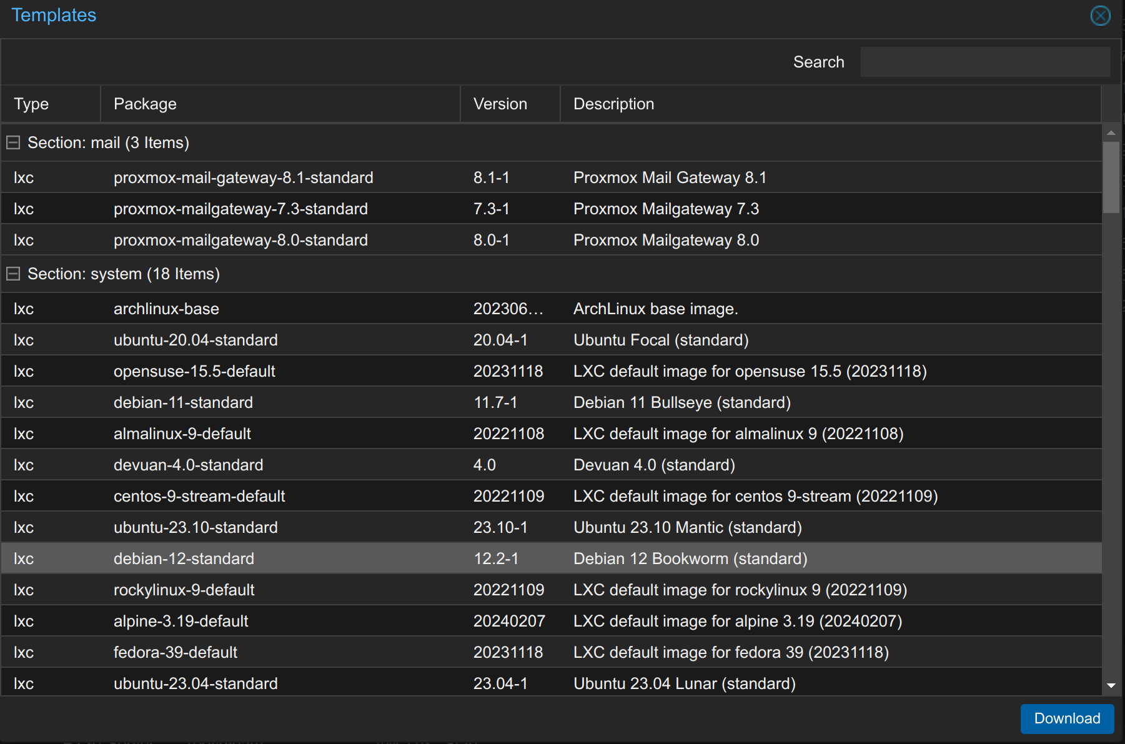Select debian-12-standard template
The width and height of the screenshot is (1125, 744).
pos(551,558)
